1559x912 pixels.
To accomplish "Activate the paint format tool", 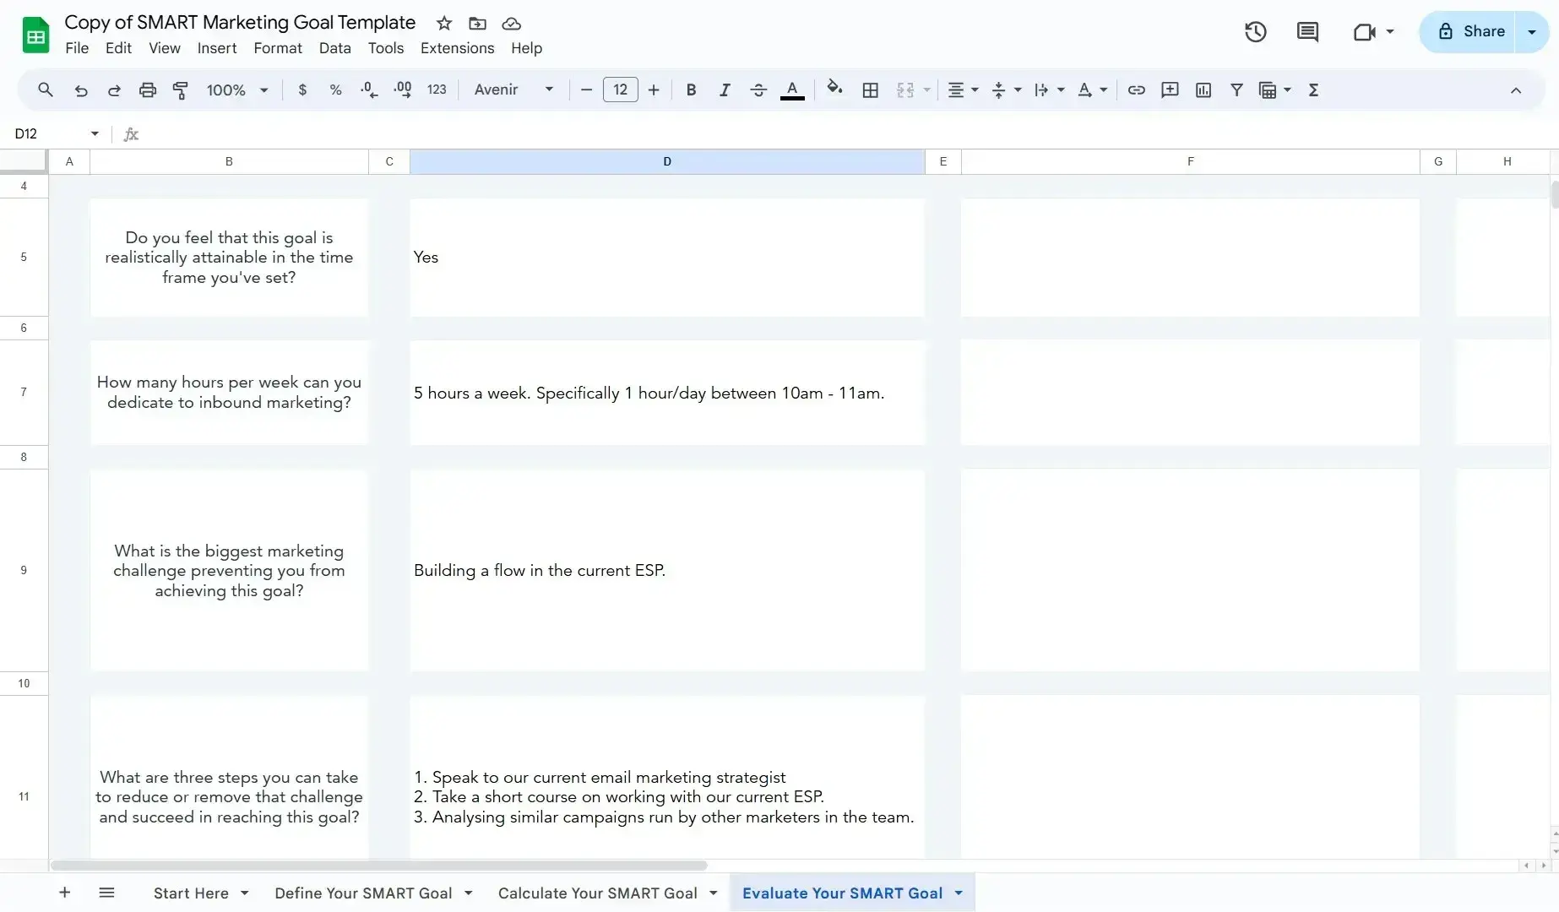I will 180,90.
